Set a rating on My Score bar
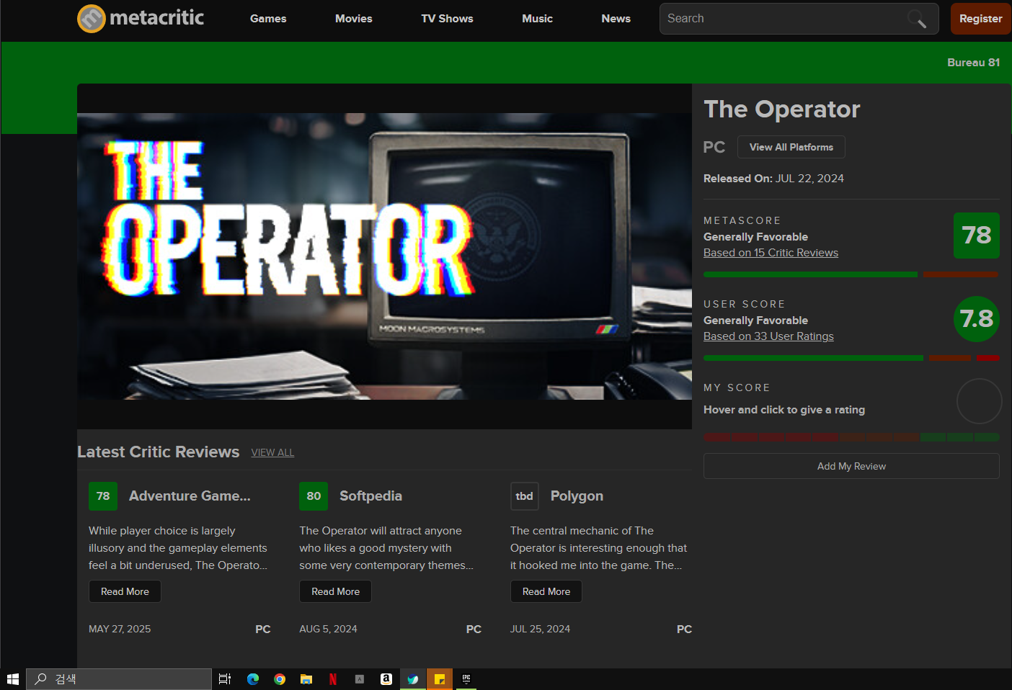 coord(851,437)
